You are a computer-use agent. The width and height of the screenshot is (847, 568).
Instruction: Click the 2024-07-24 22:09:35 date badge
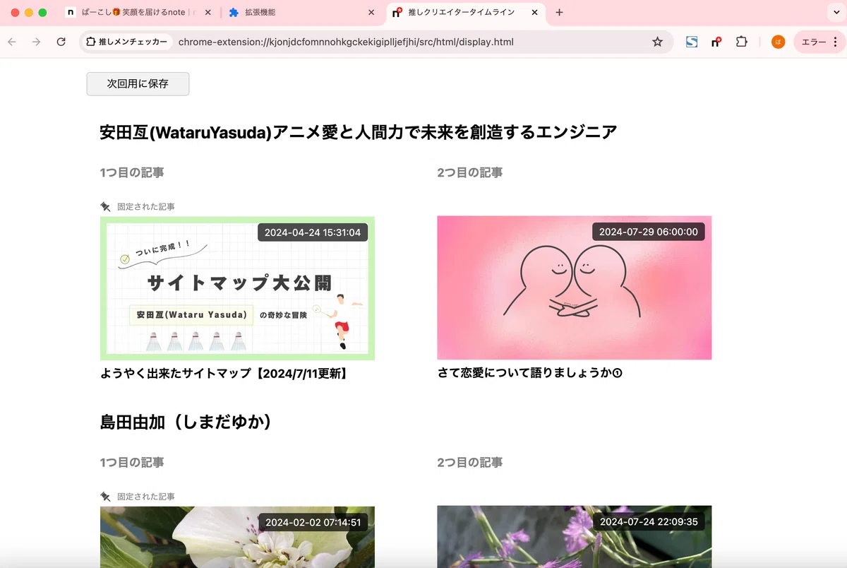tap(649, 522)
